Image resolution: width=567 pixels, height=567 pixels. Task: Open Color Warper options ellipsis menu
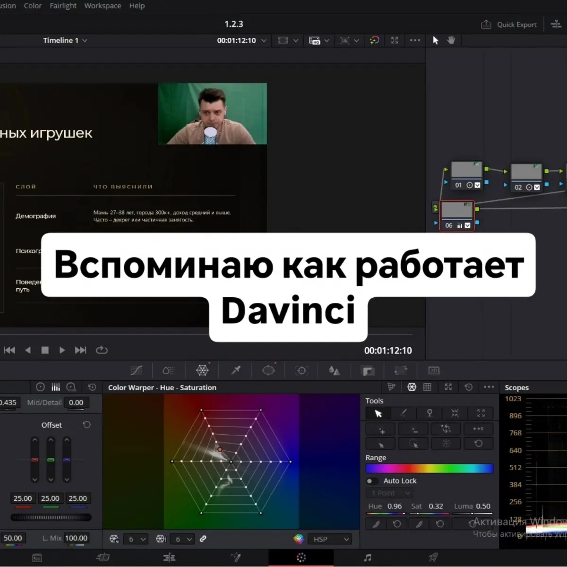489,387
